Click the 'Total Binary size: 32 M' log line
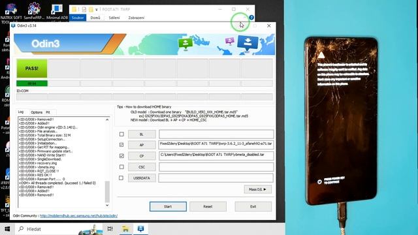The width and height of the screenshot is (418, 235). tap(44, 135)
